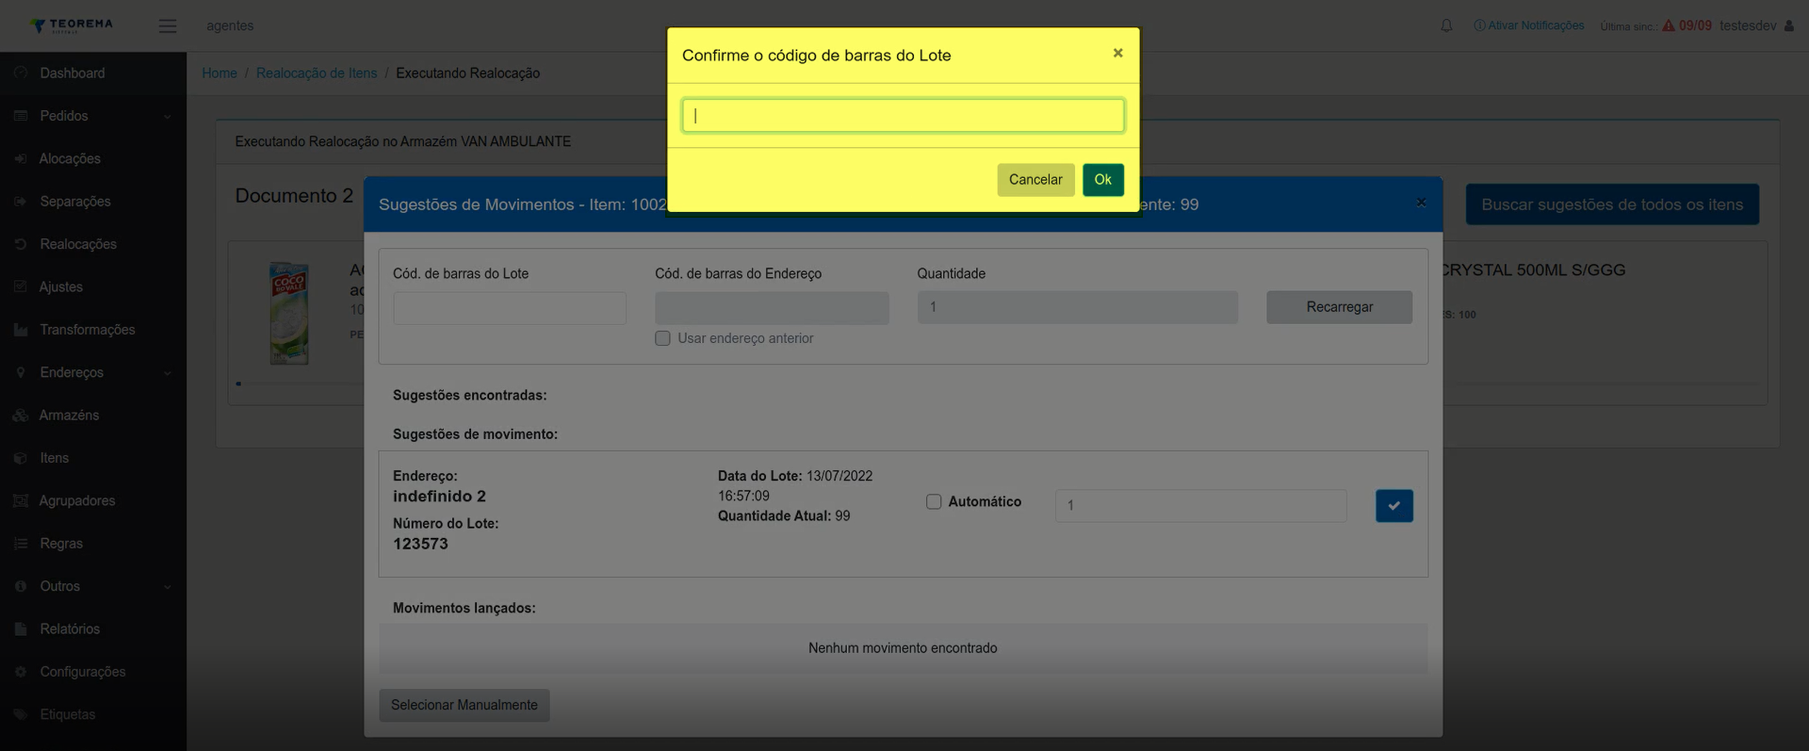Viewport: 1809px width, 751px height.
Task: Click the Cód. de barras do Lote field
Action: coord(510,308)
